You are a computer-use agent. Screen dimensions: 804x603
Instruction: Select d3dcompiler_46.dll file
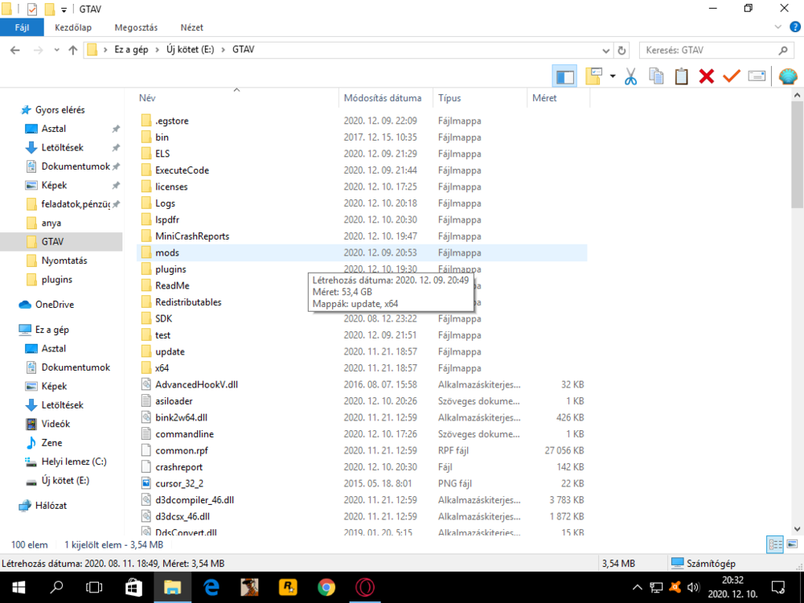tap(195, 500)
